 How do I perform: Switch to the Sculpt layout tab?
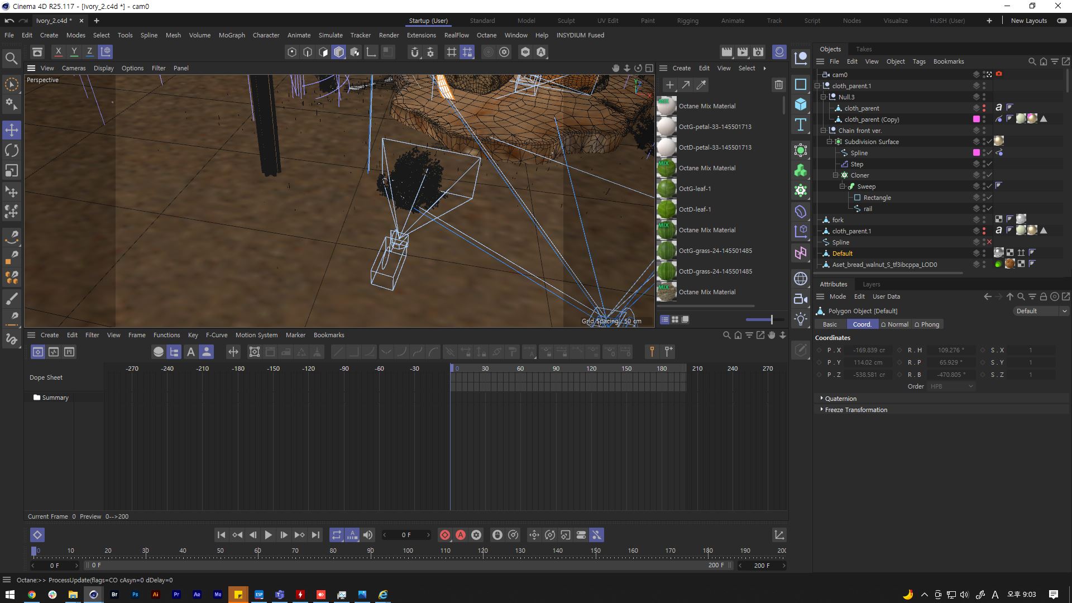(566, 21)
